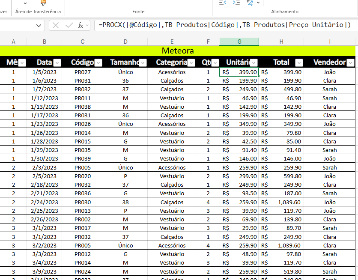
Task: Select the size cell 38
Action: click(125, 202)
